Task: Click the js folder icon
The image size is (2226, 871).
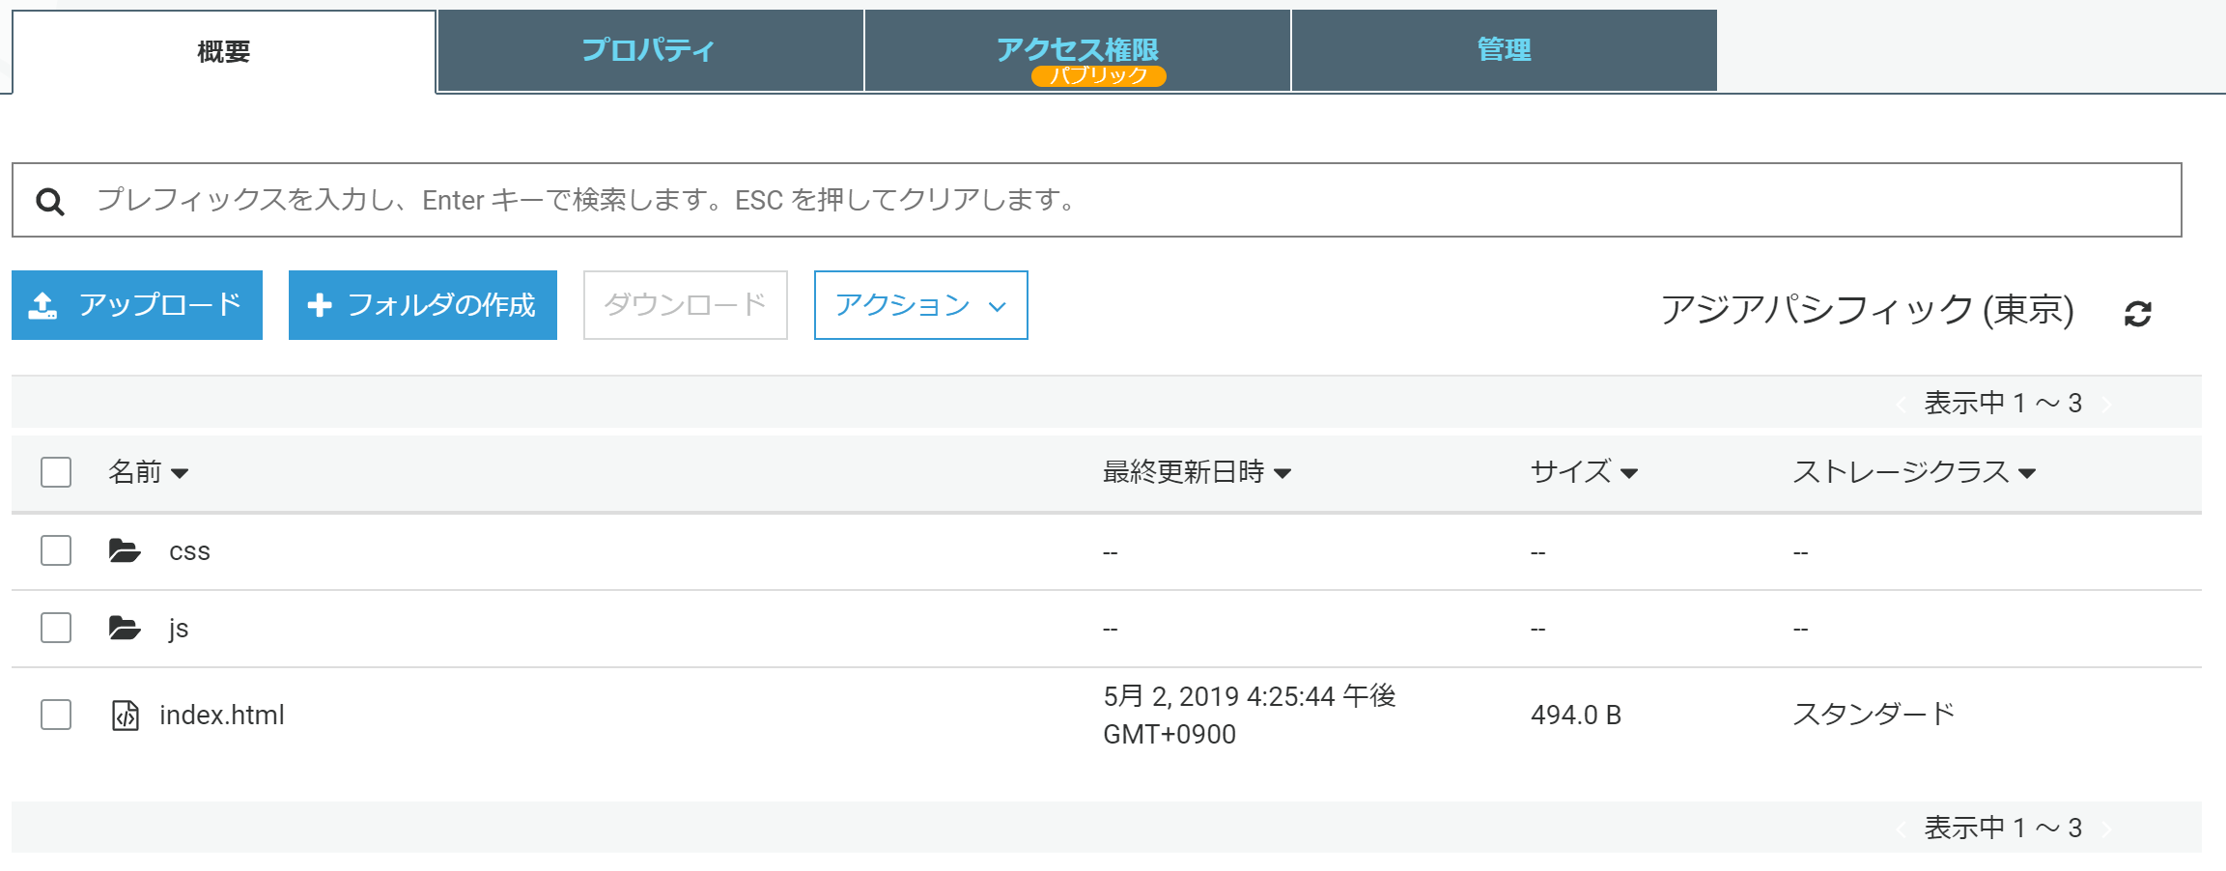Action: click(x=125, y=629)
